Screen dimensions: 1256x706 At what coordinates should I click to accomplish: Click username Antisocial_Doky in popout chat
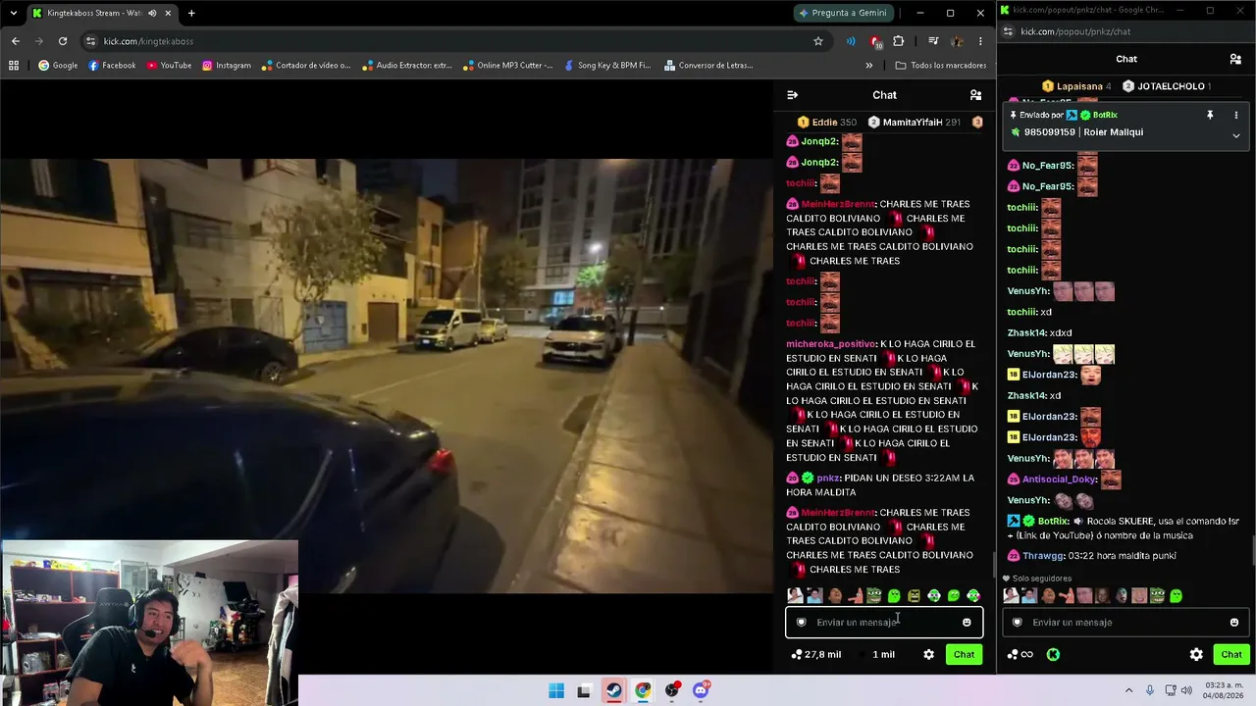point(1060,479)
